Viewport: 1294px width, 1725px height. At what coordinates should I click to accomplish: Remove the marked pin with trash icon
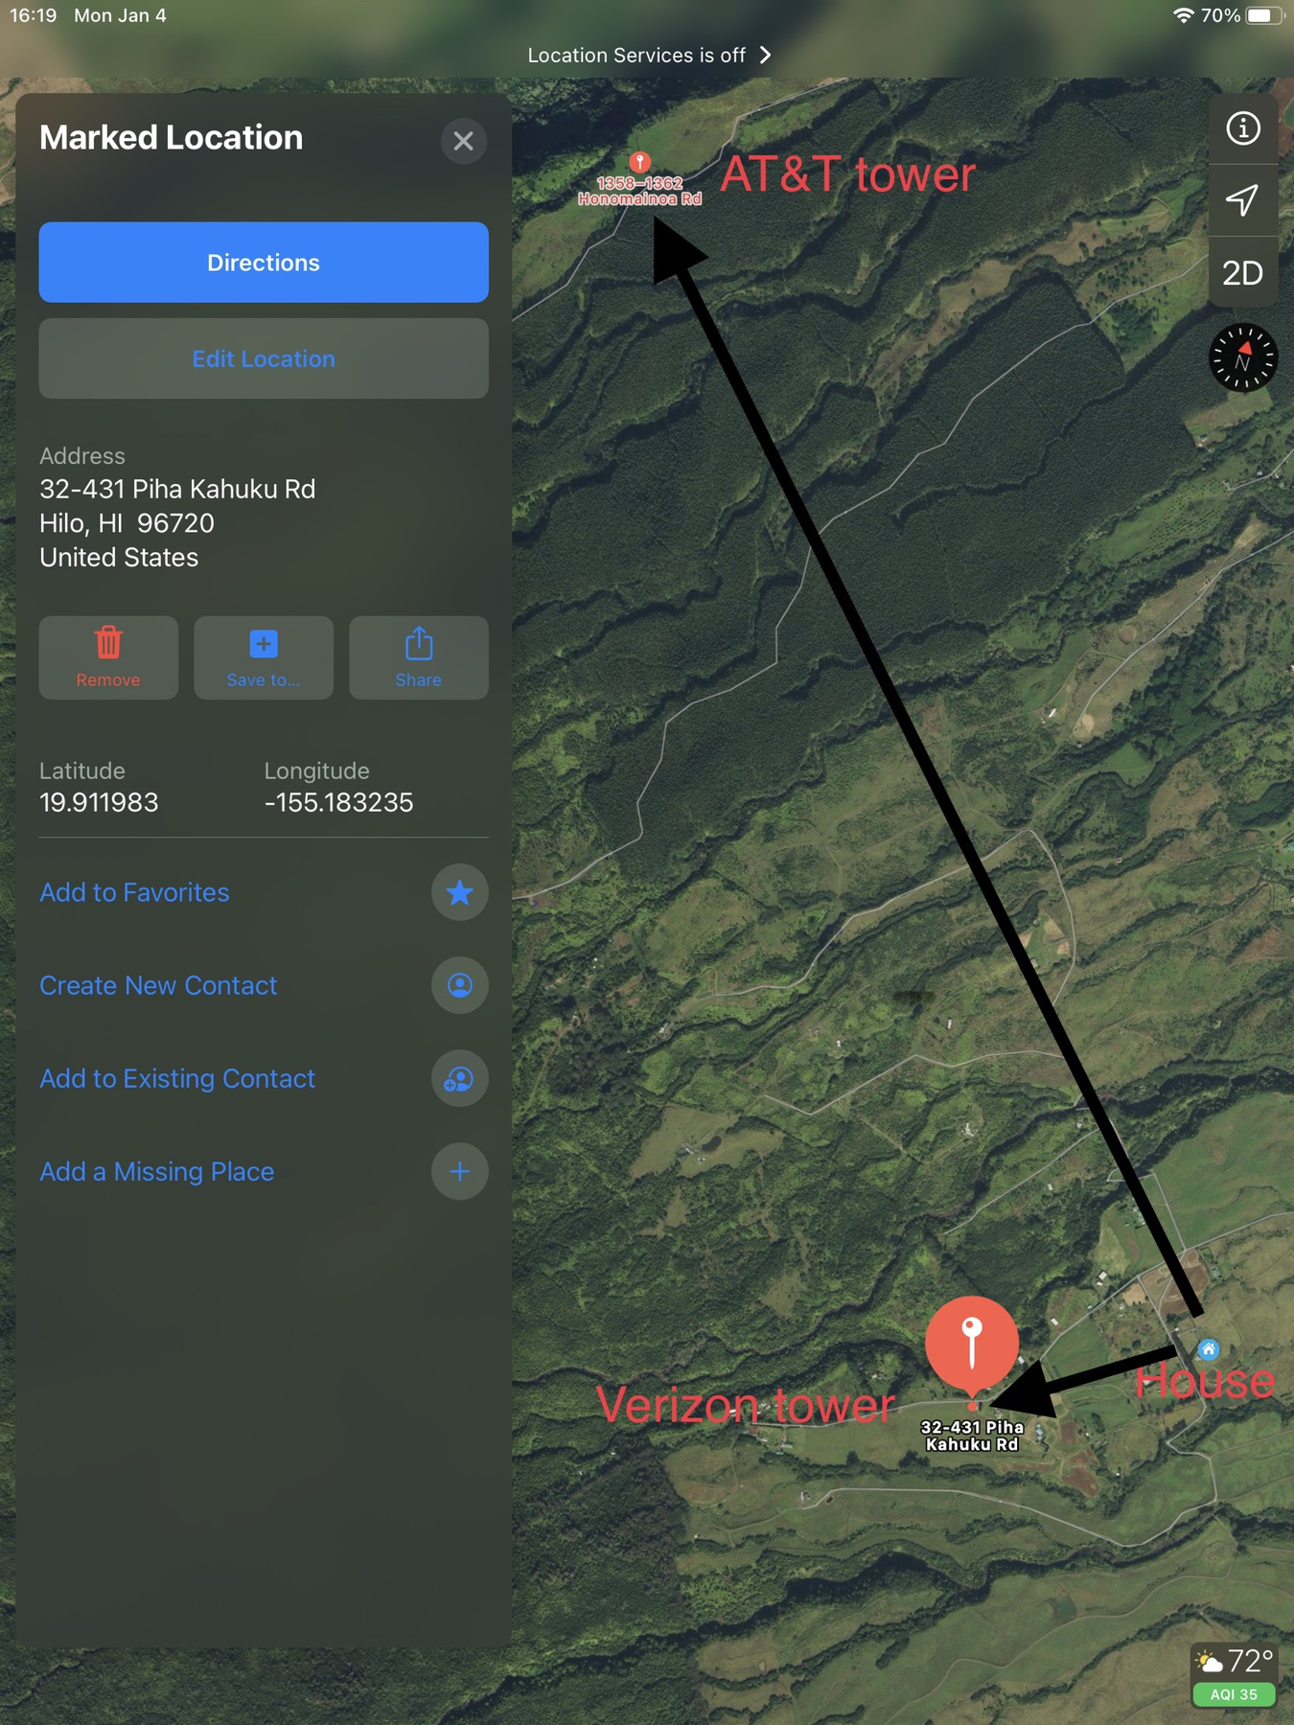click(108, 657)
